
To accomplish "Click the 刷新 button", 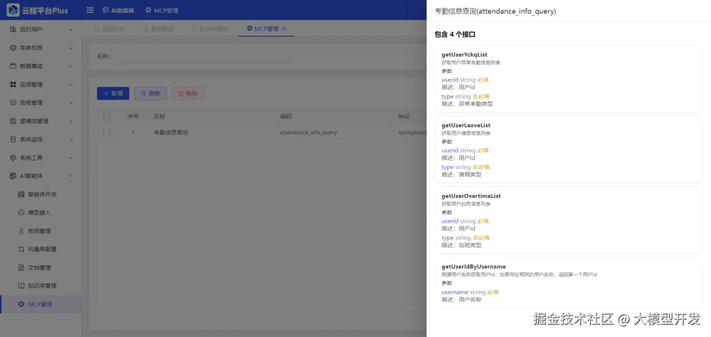I will (150, 94).
